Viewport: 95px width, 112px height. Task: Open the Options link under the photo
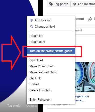[32, 106]
